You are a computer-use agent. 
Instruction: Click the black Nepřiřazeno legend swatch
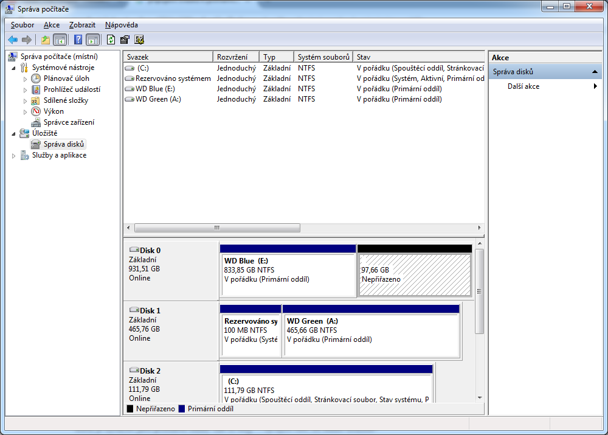tap(130, 409)
